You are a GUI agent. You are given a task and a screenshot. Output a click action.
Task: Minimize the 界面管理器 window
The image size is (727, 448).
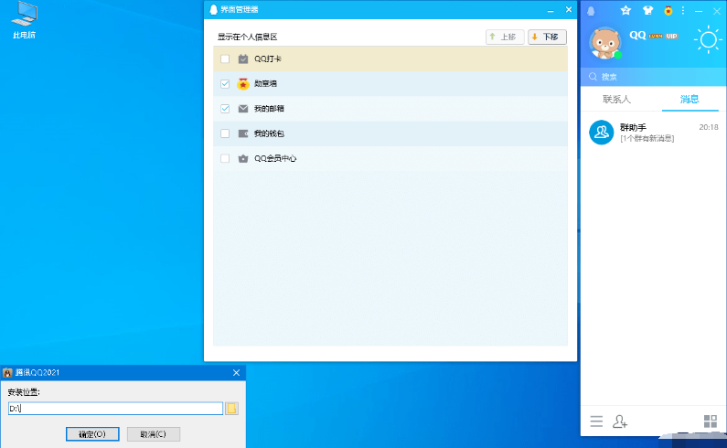(x=551, y=10)
